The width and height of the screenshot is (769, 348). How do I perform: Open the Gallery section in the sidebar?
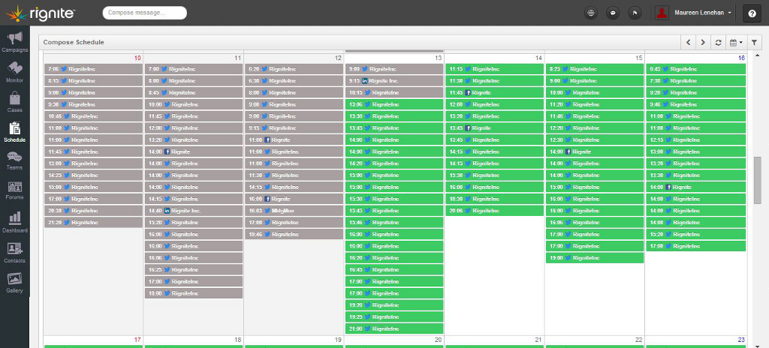pyautogui.click(x=15, y=283)
